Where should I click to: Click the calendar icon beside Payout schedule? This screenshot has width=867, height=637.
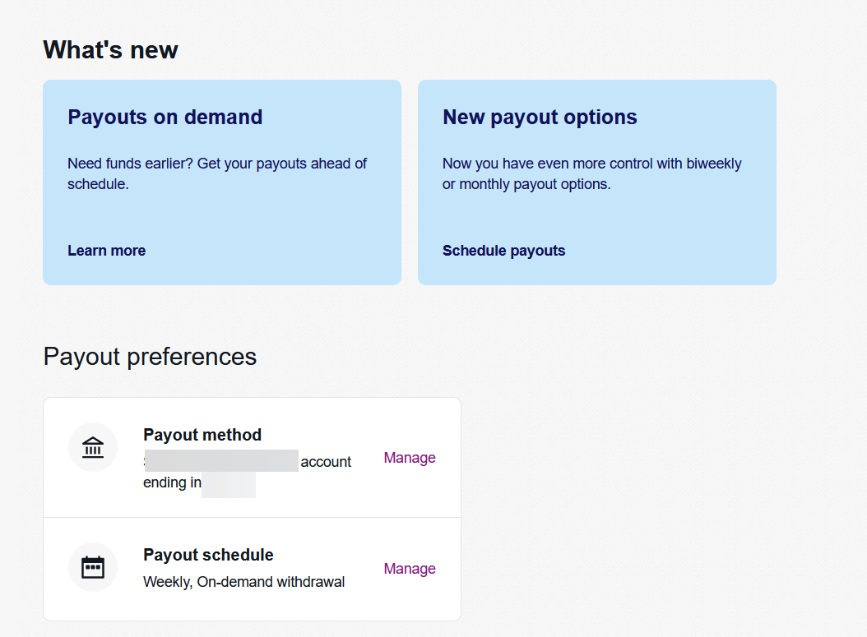93,567
